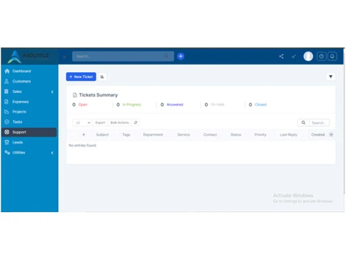Sort by Last Reply column header
Viewport: 346px width, 260px height.
point(289,135)
